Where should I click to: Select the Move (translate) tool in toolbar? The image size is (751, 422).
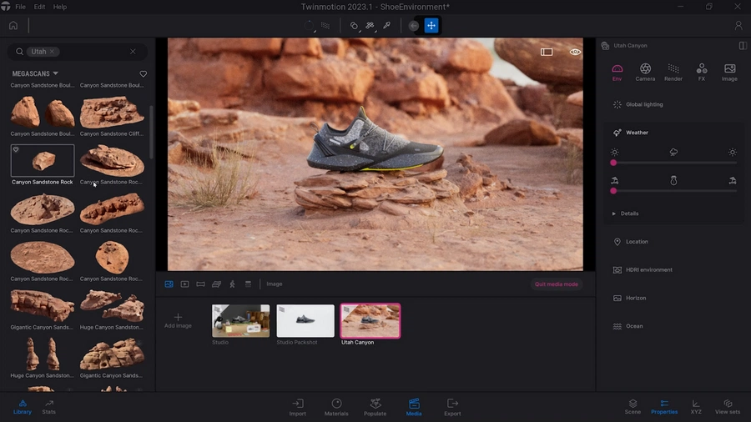coord(431,26)
